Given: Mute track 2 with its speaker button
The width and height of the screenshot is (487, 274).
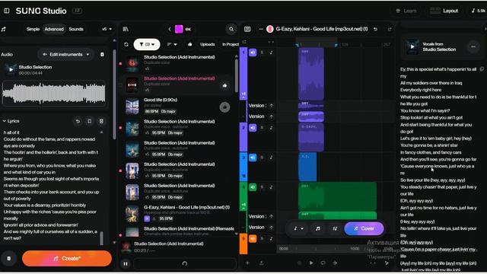Looking at the screenshot, I should click(253, 128).
